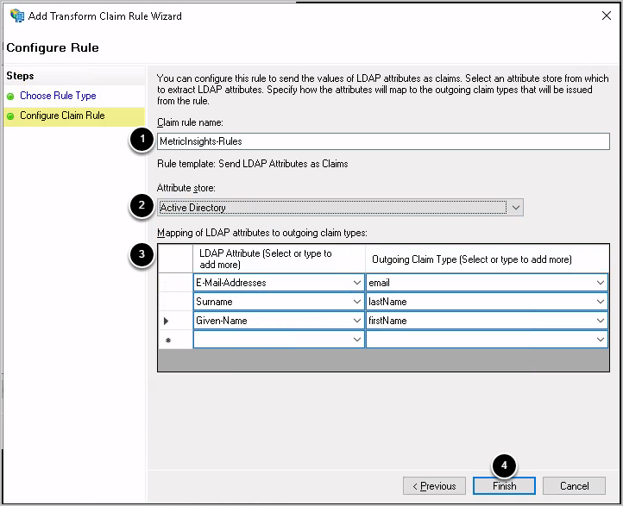This screenshot has width=623, height=506.
Task: Click the wizard icon in title bar
Action: (16, 16)
